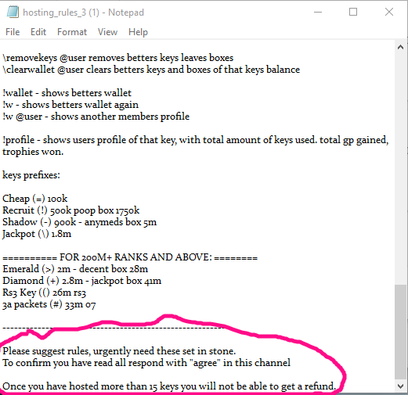Screen dimensions: 408x395
Task: Click the vertical scrollbar thumb
Action: [x=400, y=332]
